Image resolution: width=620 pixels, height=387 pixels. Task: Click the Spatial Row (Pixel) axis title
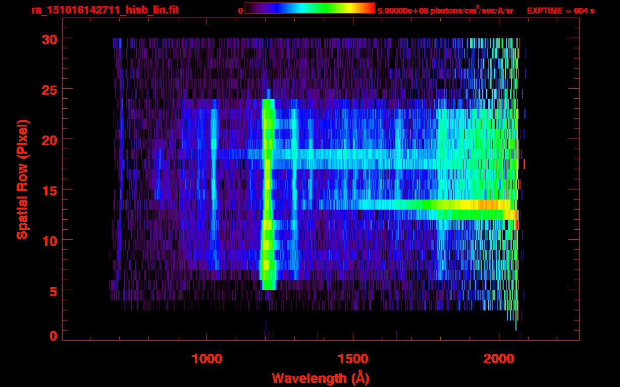point(22,179)
